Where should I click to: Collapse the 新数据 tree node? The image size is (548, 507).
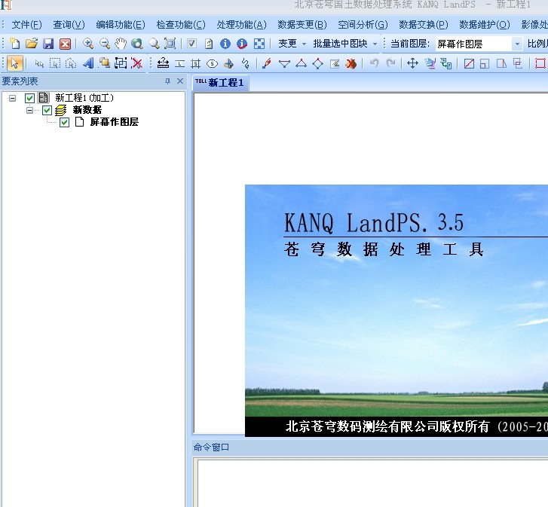tap(29, 110)
